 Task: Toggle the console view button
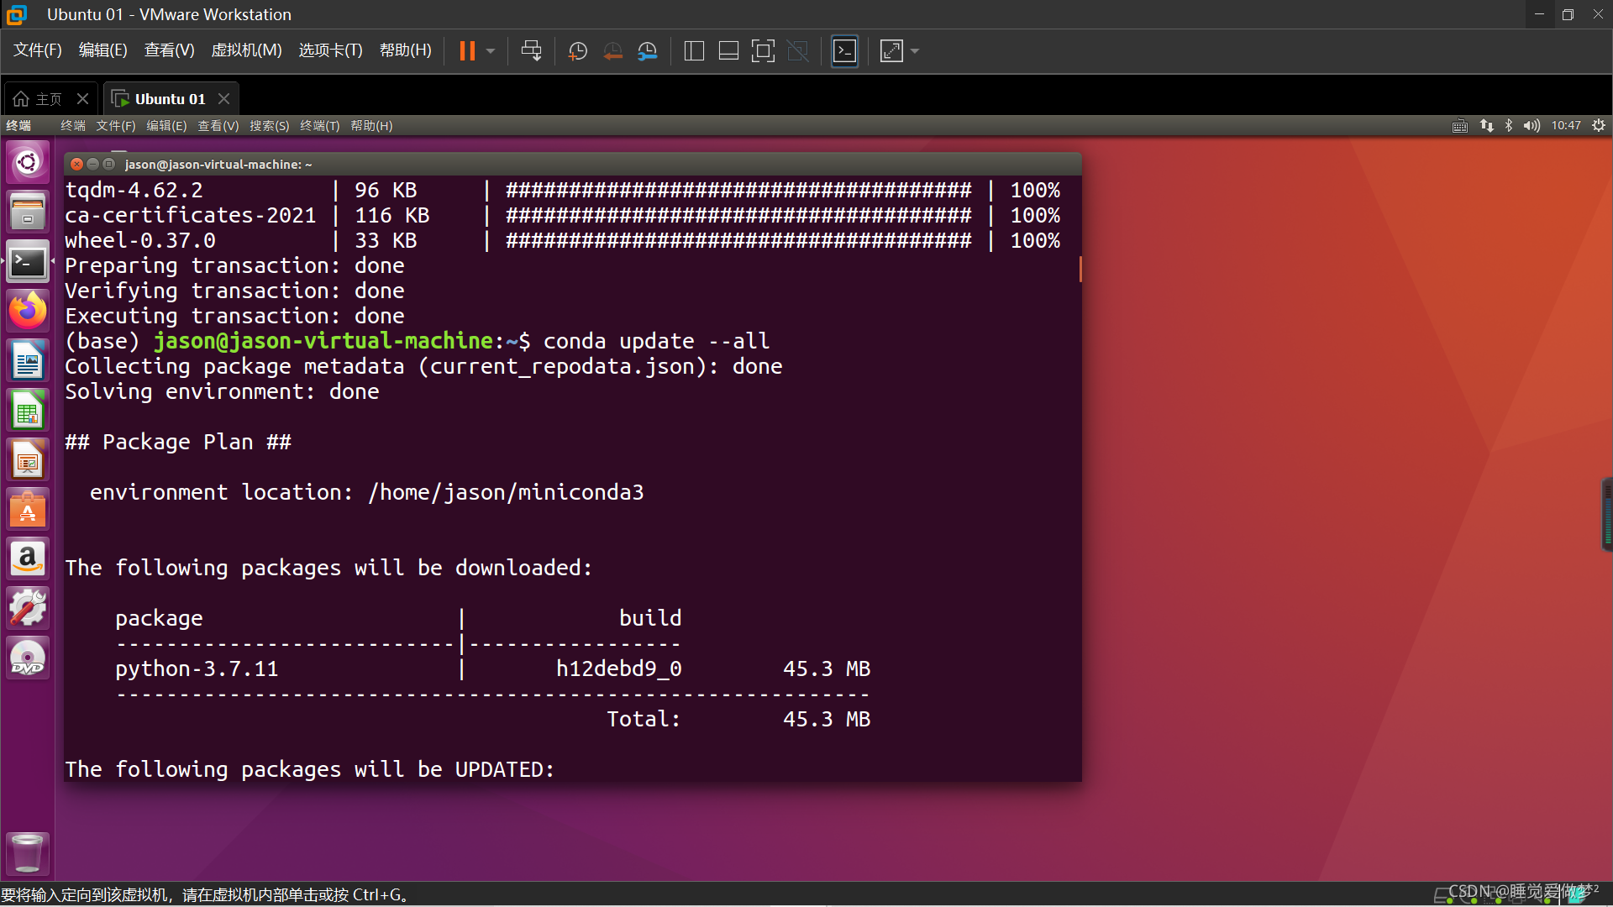coord(844,51)
